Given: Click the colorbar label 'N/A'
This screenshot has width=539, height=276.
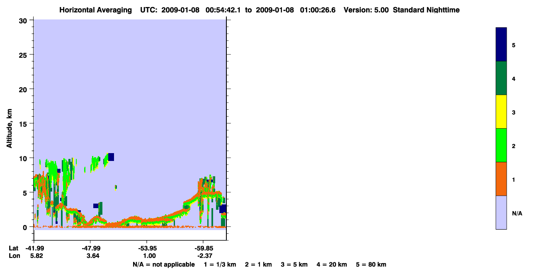Looking at the screenshot, I should coord(517,214).
